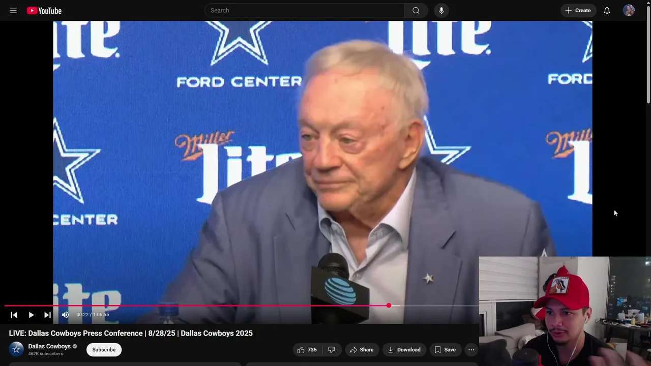The width and height of the screenshot is (651, 366).
Task: Click the video title text
Action: point(131,333)
